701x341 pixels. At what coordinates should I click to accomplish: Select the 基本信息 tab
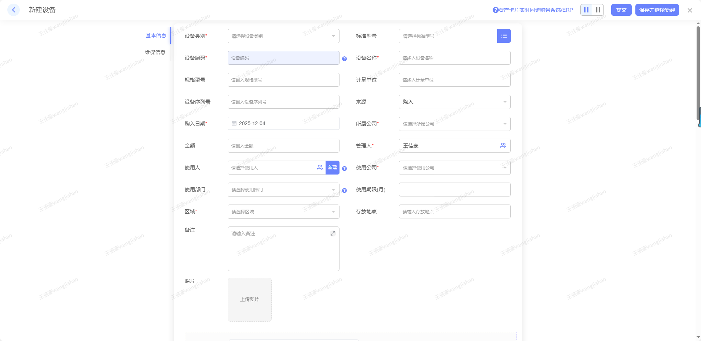click(156, 35)
